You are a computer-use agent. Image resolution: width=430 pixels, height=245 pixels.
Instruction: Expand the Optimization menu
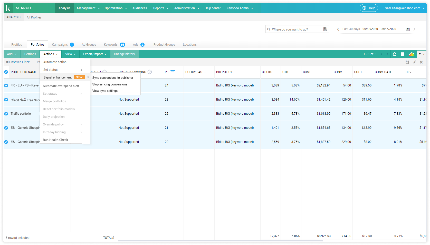point(116,8)
